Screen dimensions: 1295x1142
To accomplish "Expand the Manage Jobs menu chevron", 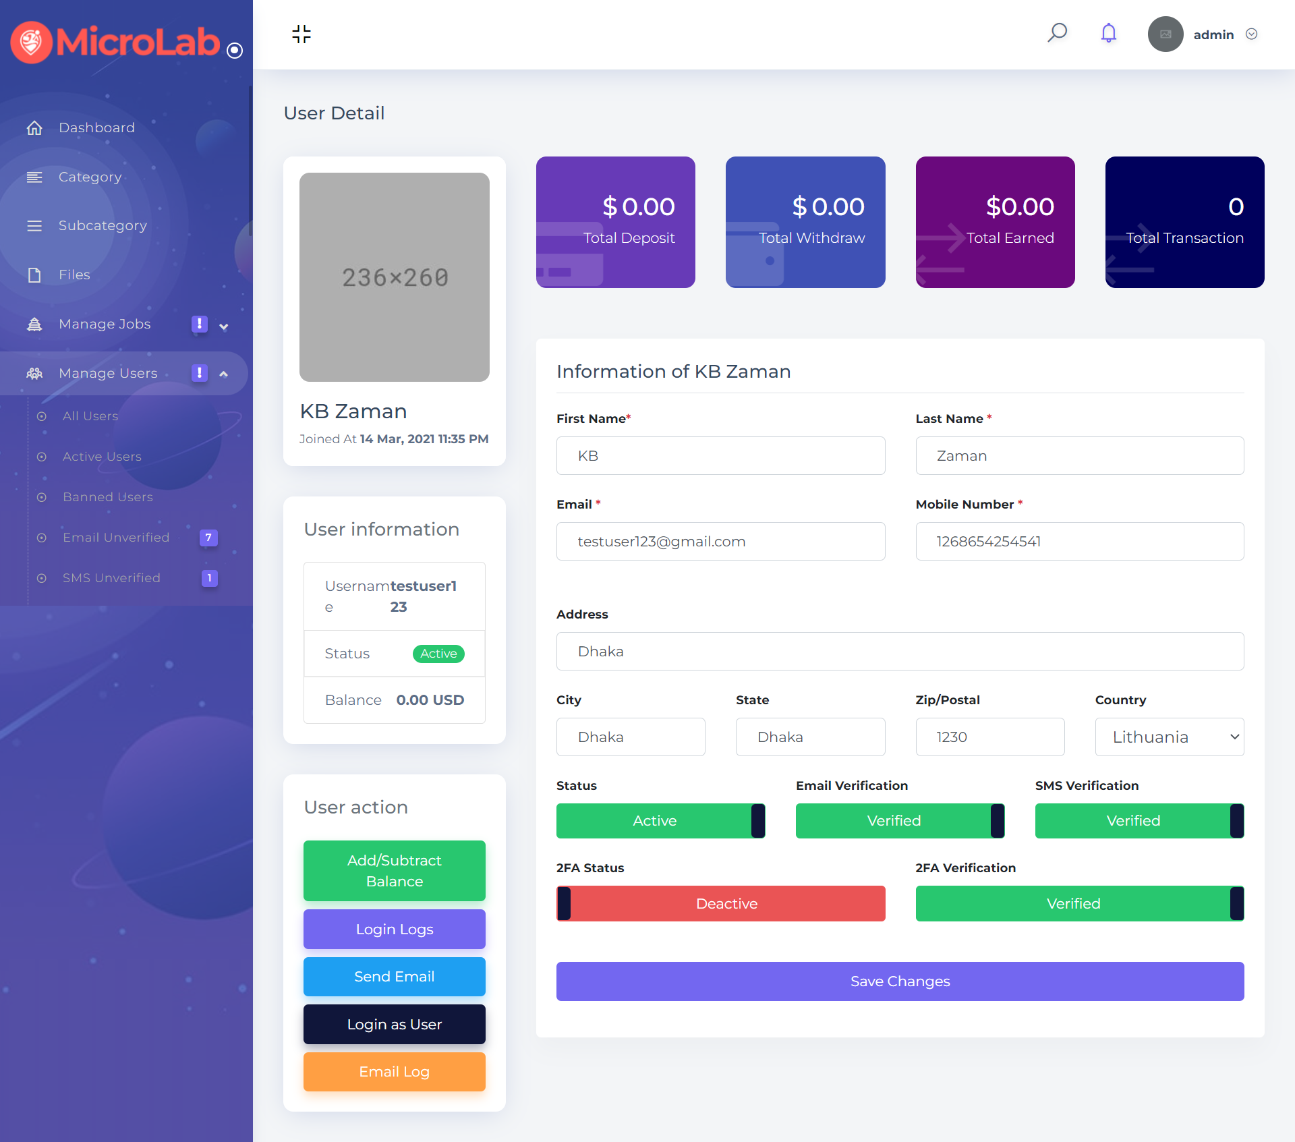I will click(x=224, y=326).
